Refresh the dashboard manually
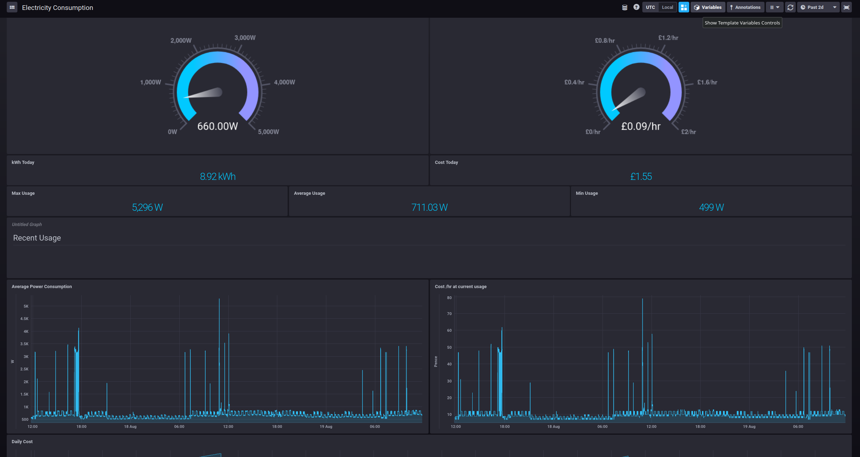This screenshot has height=457, width=860. point(790,7)
